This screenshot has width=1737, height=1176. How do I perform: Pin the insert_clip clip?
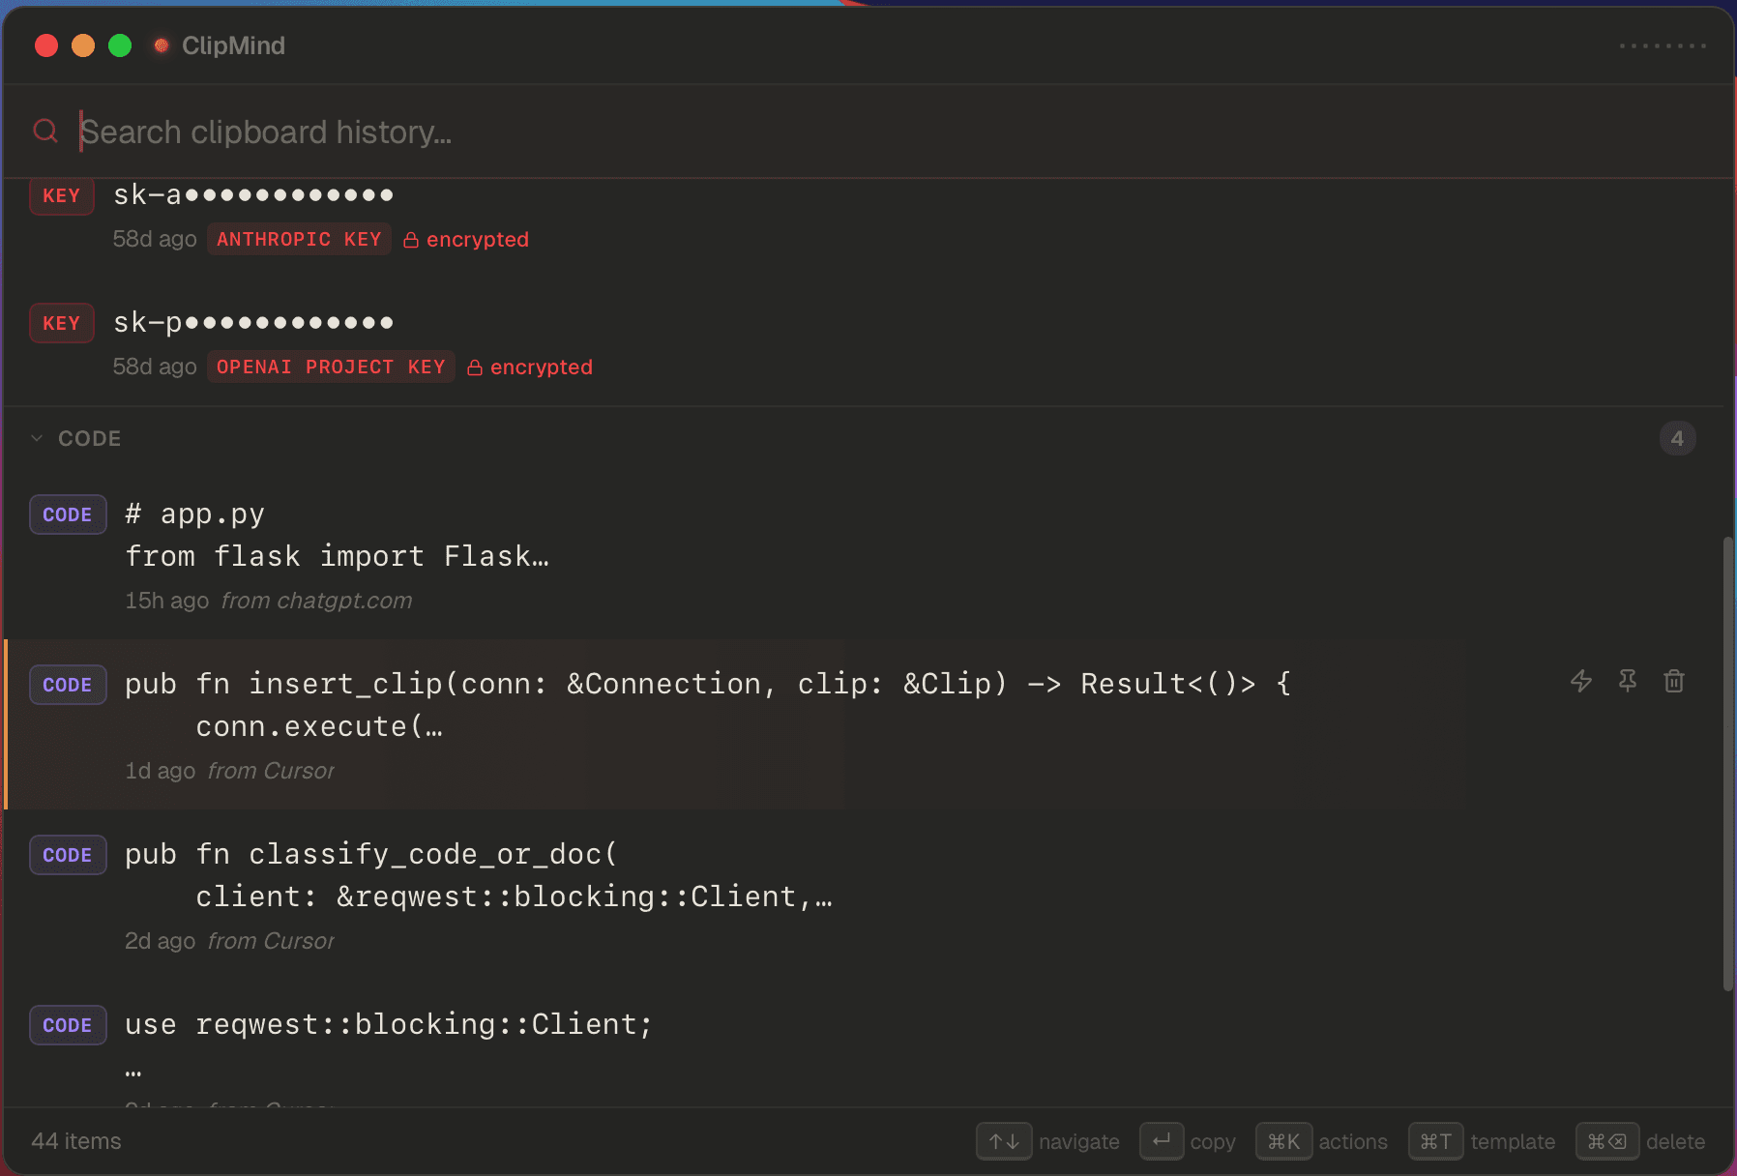[x=1628, y=681]
